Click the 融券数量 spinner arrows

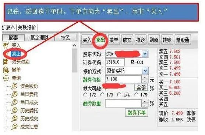[x=145, y=104]
